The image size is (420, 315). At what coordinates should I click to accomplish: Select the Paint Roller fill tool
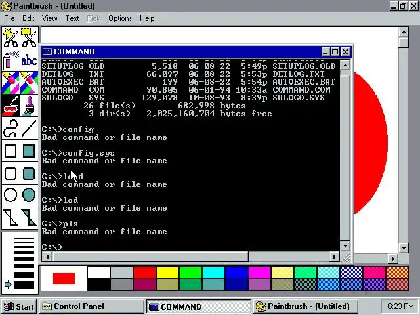[10, 105]
